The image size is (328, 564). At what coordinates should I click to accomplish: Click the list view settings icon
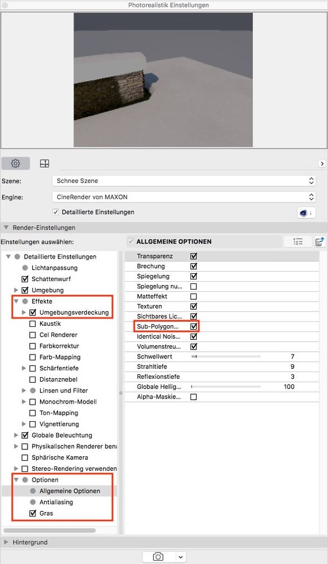(298, 242)
